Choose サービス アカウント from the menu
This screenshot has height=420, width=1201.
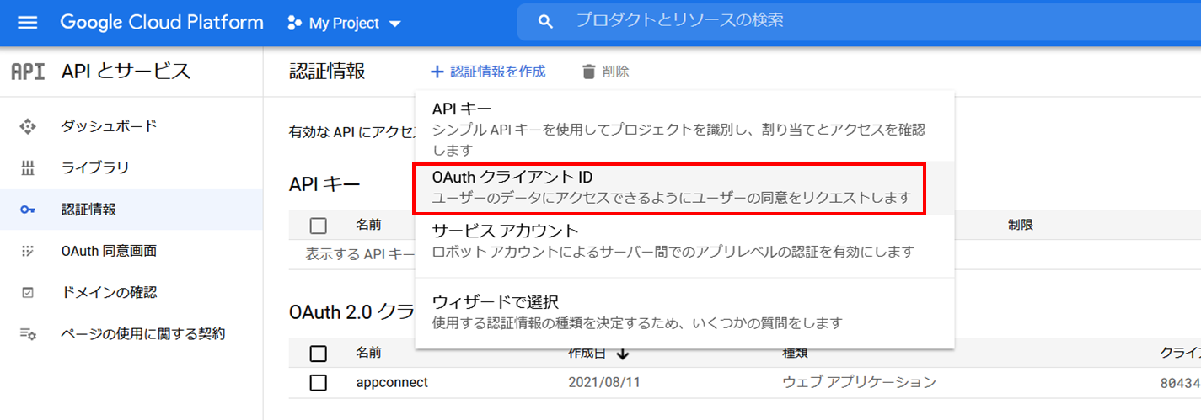click(x=684, y=241)
